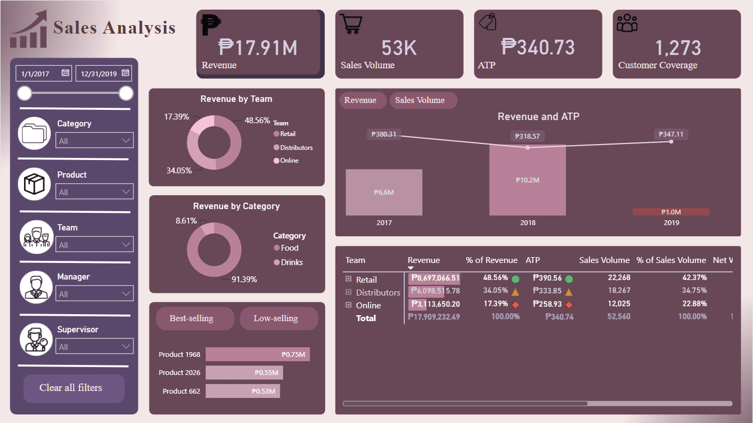Image resolution: width=753 pixels, height=423 pixels.
Task: Click the Online legend swatch in Revenue by Team
Action: (x=276, y=161)
